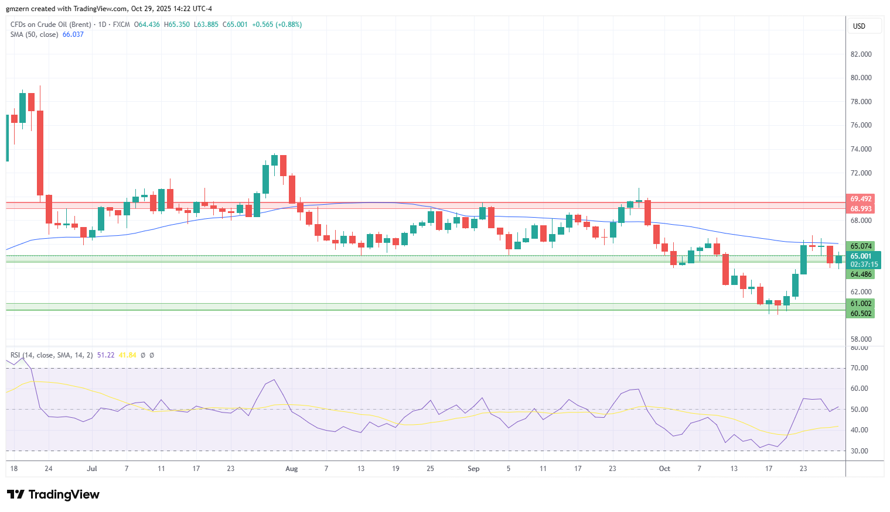Click the 1D timeframe text in header
This screenshot has height=512, width=890.
103,25
